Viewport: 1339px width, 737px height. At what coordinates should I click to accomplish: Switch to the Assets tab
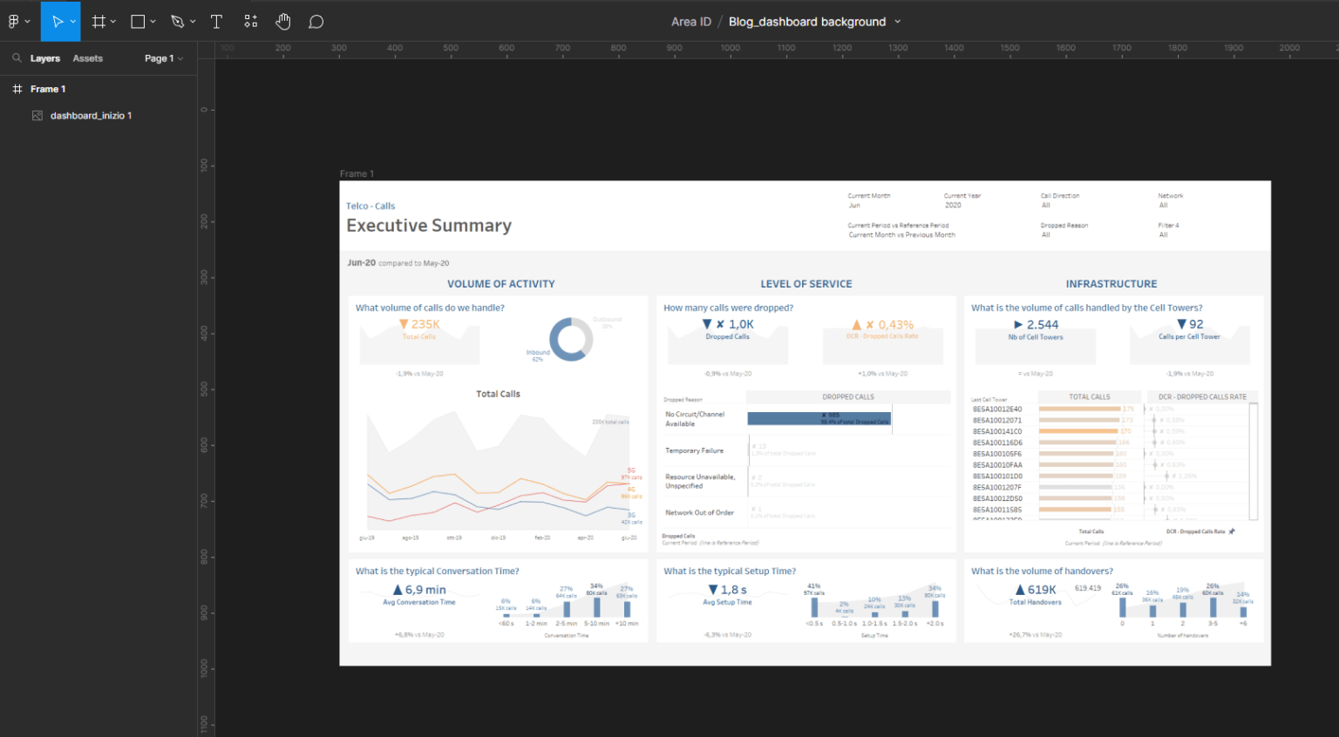87,58
